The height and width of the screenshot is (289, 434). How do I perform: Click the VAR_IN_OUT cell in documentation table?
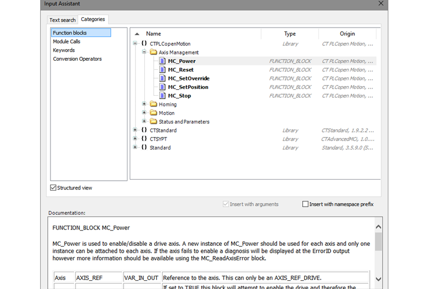pyautogui.click(x=142, y=278)
